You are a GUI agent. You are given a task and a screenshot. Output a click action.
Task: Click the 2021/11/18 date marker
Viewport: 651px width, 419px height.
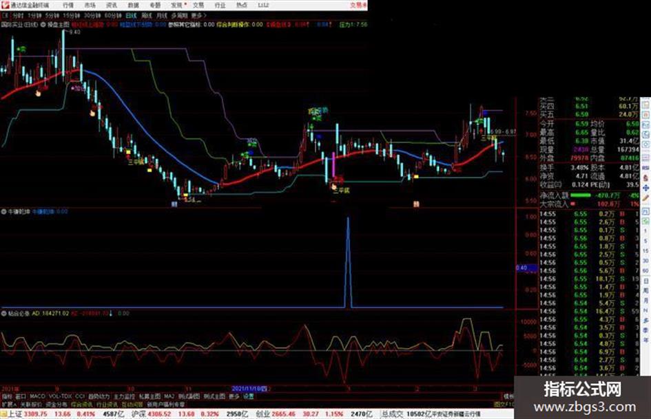(x=249, y=389)
